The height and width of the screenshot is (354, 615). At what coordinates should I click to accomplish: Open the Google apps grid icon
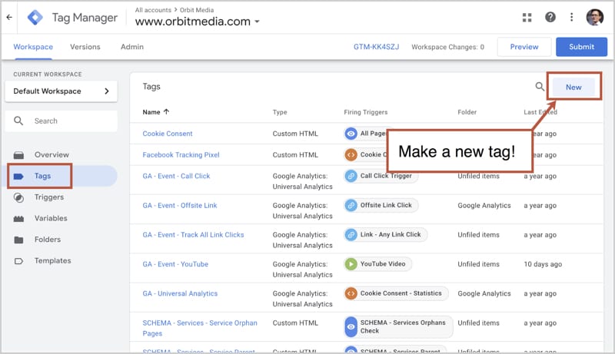tap(527, 17)
